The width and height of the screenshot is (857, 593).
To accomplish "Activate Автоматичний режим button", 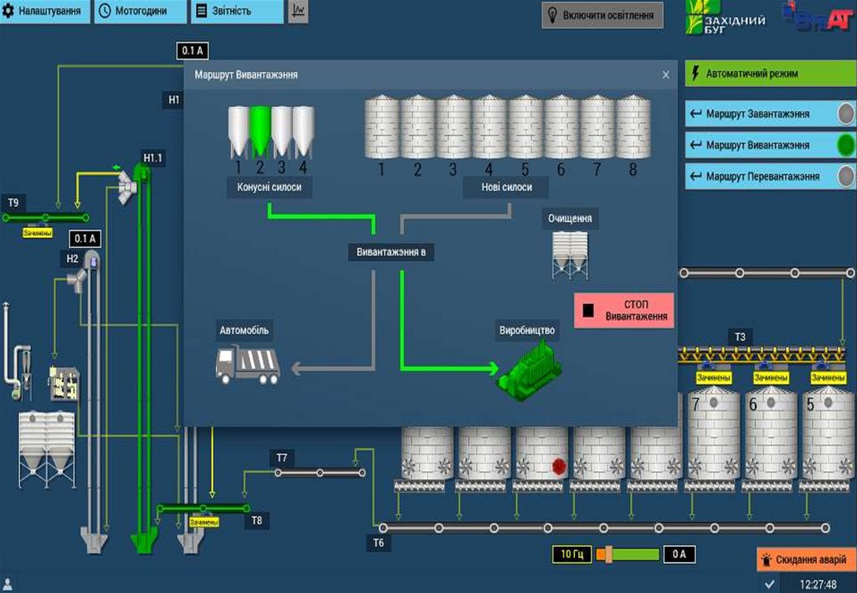I will [771, 74].
